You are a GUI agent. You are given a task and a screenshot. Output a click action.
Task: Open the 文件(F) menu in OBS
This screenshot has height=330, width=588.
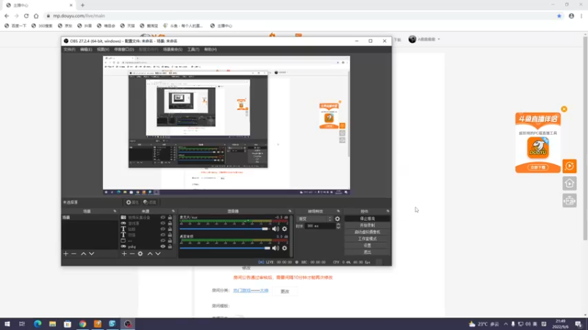coord(69,49)
